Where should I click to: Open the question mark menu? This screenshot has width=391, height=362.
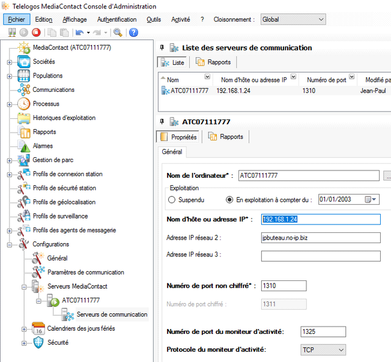pos(202,19)
